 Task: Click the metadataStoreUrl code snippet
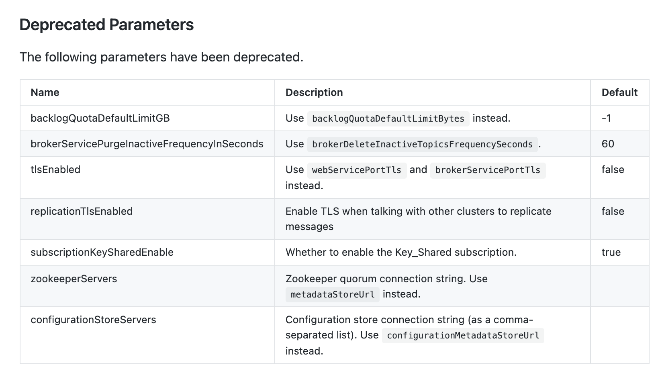pos(332,295)
